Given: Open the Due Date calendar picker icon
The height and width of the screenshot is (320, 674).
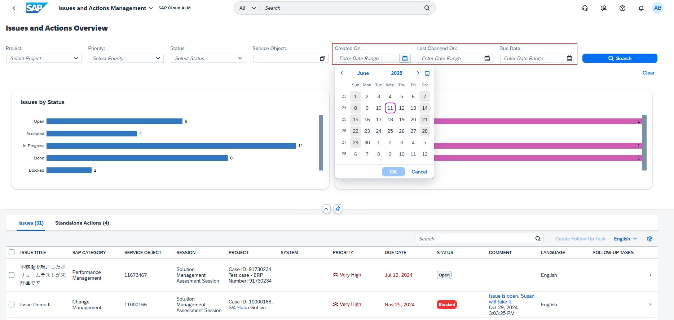Looking at the screenshot, I should click(569, 58).
